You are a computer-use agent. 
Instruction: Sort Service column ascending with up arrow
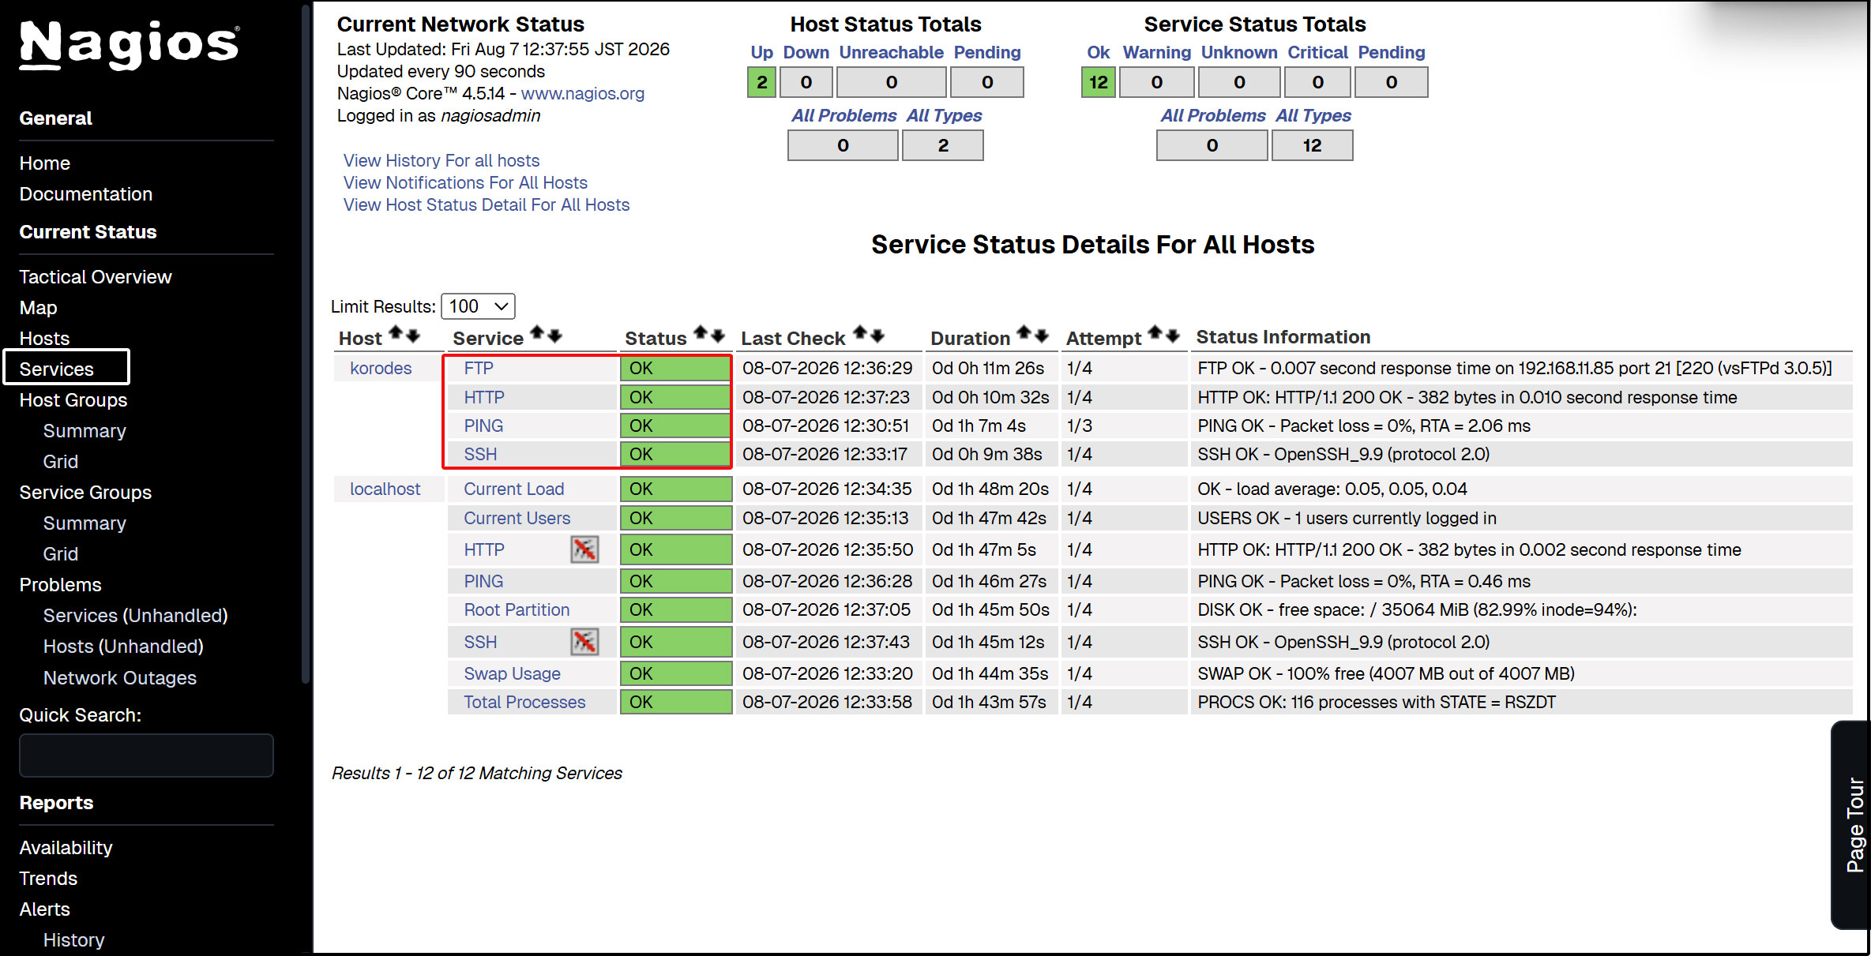pyautogui.click(x=537, y=332)
